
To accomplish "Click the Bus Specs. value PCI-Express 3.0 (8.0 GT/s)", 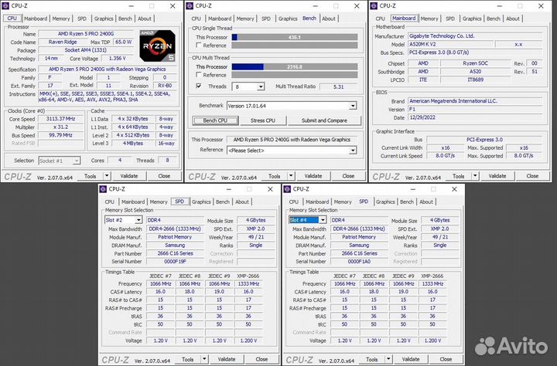I will point(474,53).
